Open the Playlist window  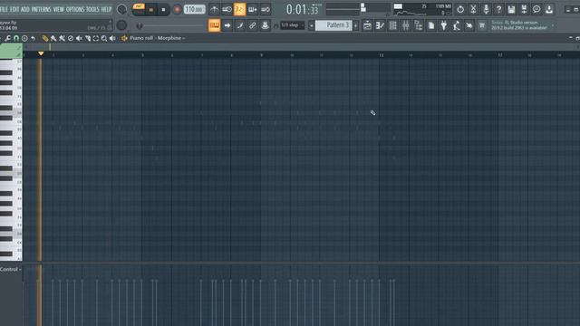pos(367,25)
